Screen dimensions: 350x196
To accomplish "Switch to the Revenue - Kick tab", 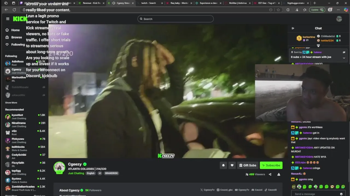I will [91, 3].
